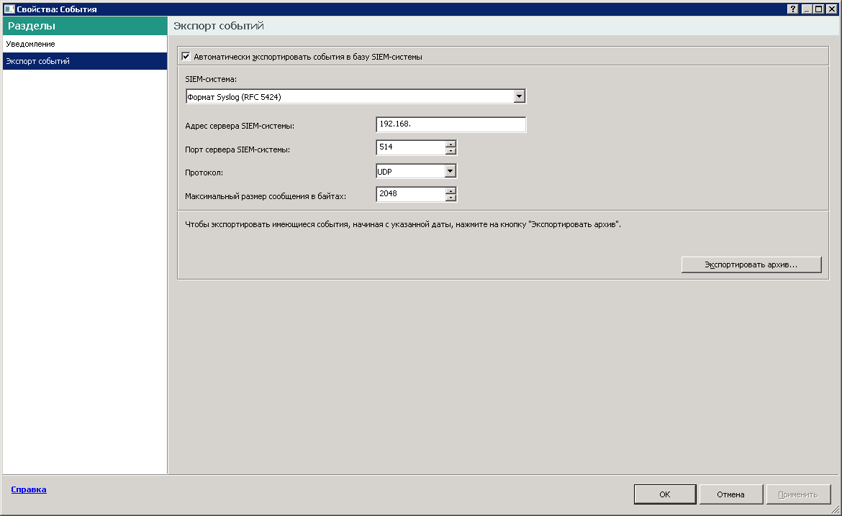Maximize the properties window
The image size is (842, 516).
click(818, 9)
